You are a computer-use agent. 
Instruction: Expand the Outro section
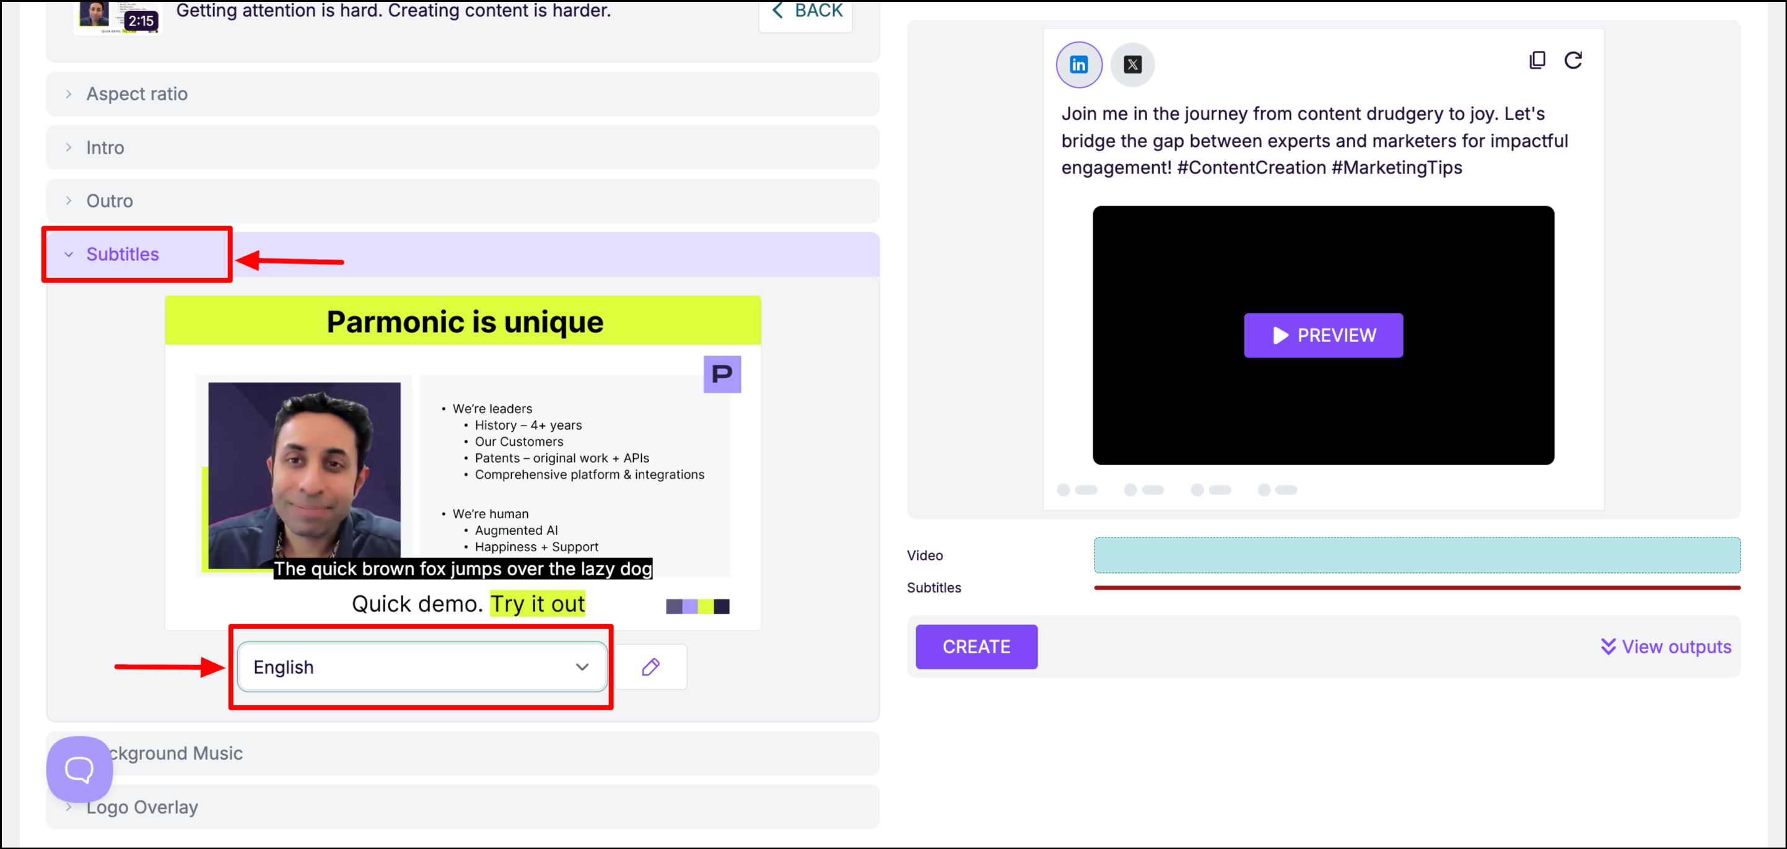[x=463, y=201]
